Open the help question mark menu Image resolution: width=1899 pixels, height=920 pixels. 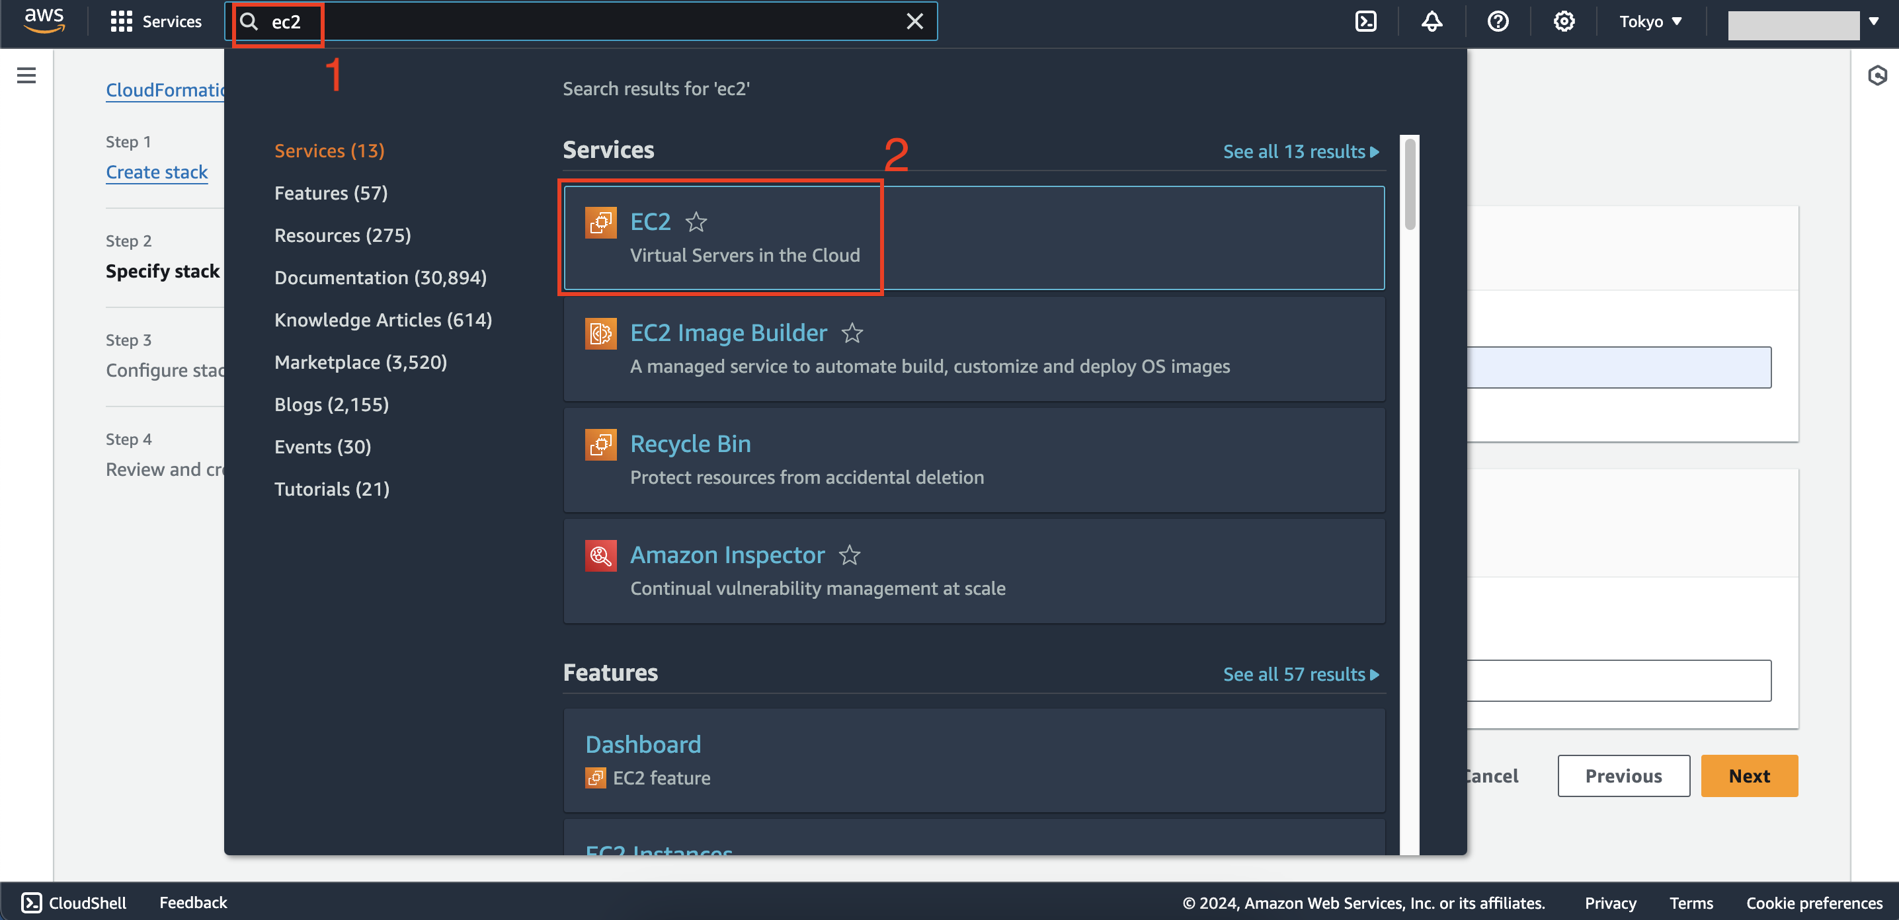click(1497, 21)
